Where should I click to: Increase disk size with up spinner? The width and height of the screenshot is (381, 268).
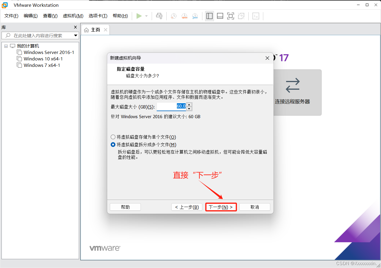(189, 105)
